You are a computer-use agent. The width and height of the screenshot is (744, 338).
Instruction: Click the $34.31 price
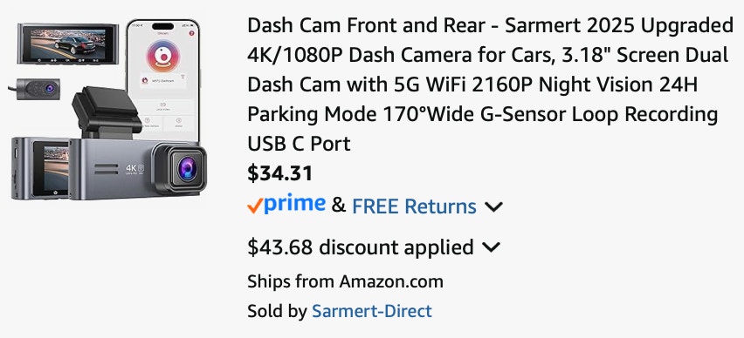[280, 173]
